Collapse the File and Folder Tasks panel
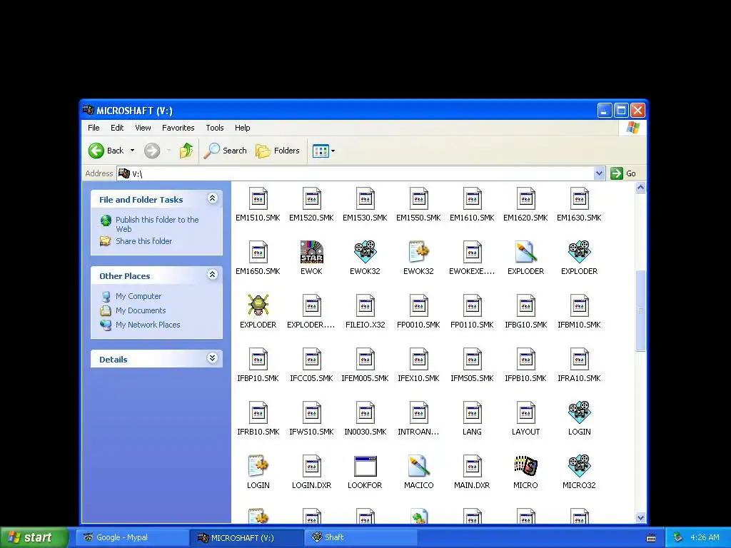The image size is (731, 548). pos(212,198)
